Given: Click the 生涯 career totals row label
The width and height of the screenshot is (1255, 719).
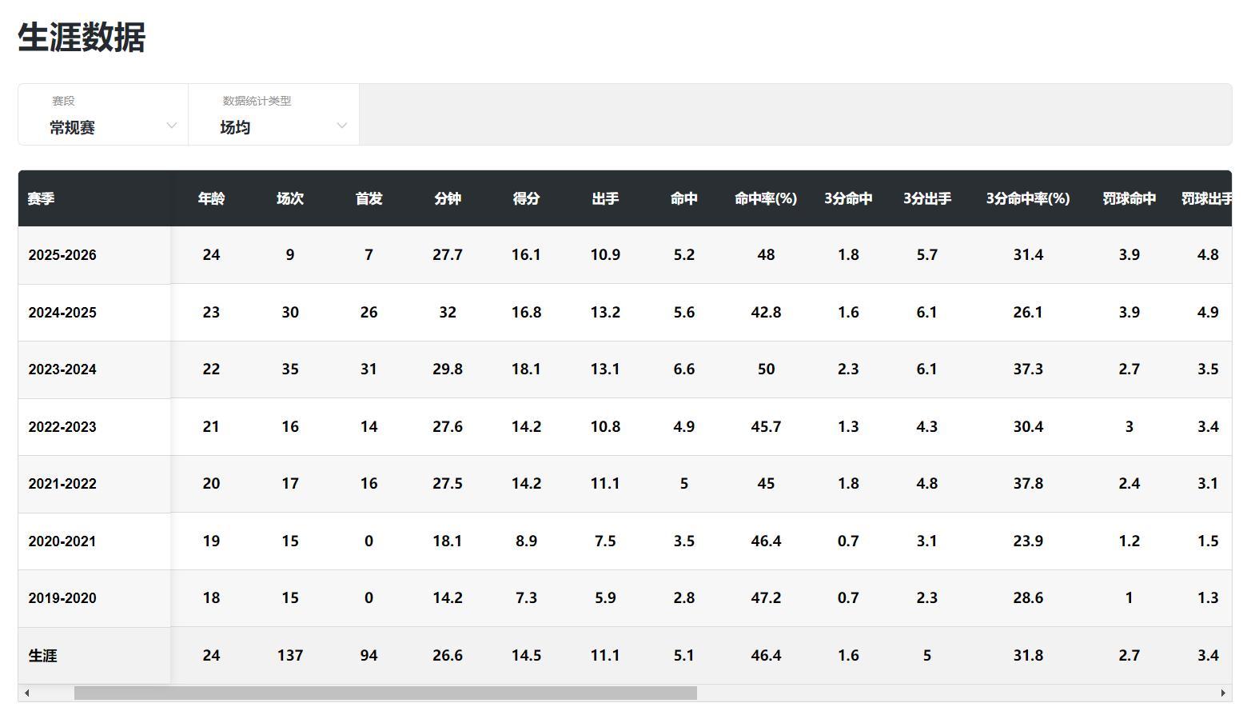Looking at the screenshot, I should click(x=43, y=656).
